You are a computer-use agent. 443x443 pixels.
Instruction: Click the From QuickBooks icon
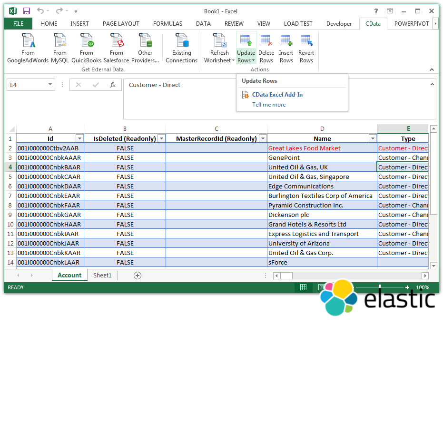(87, 40)
